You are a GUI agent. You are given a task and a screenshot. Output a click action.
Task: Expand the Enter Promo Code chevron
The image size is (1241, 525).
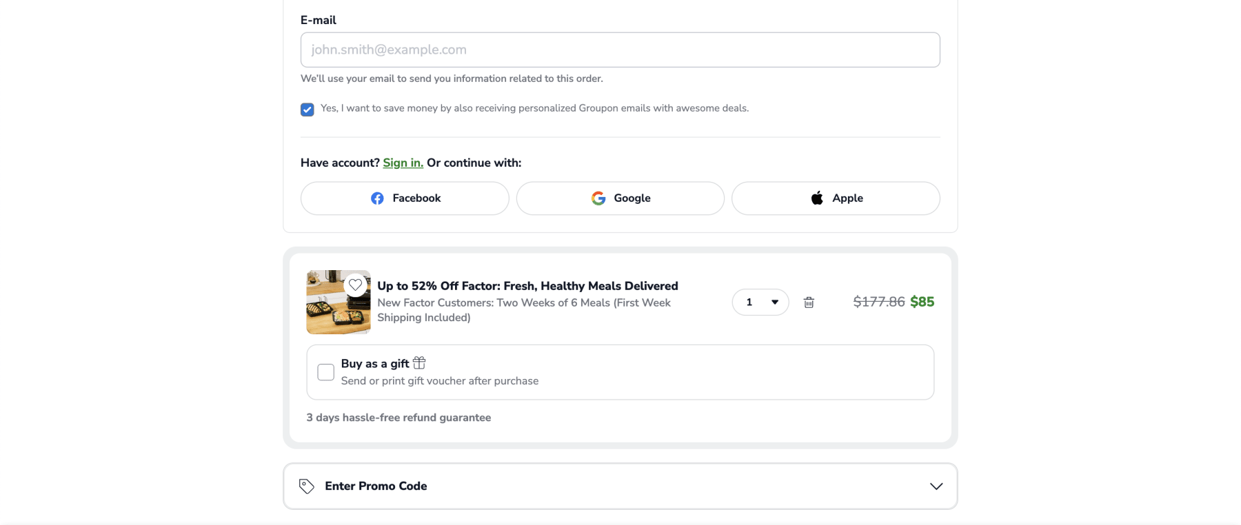pos(936,486)
